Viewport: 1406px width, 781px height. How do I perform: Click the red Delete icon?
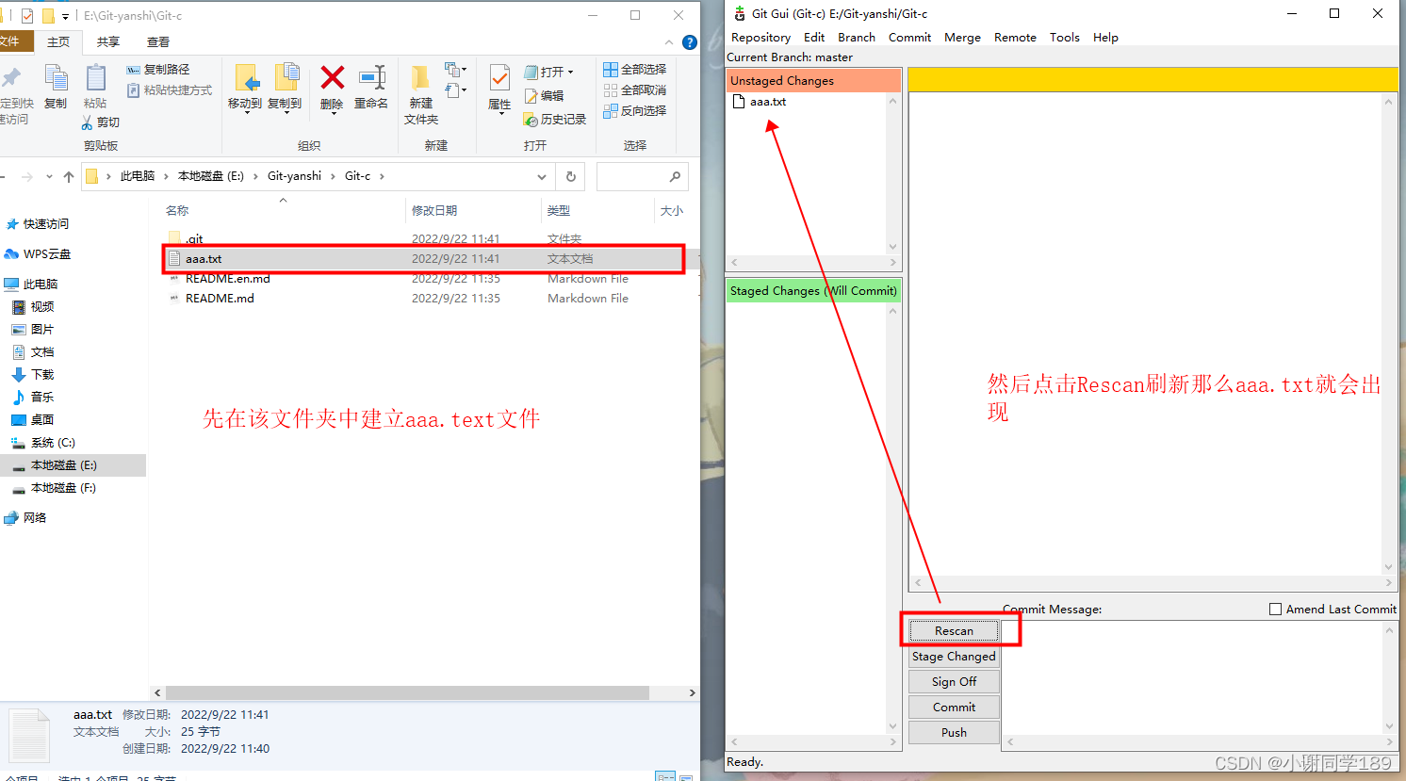[x=332, y=77]
